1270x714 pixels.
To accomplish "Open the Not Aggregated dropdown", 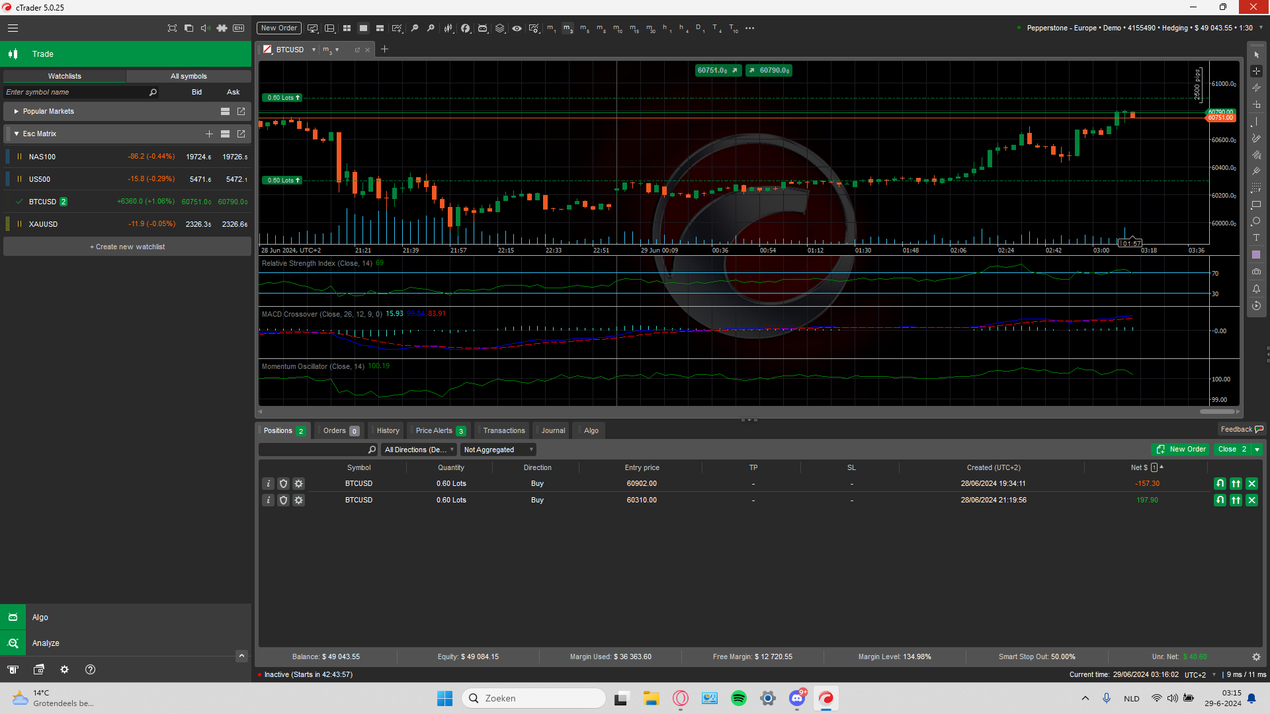I will pyautogui.click(x=499, y=450).
